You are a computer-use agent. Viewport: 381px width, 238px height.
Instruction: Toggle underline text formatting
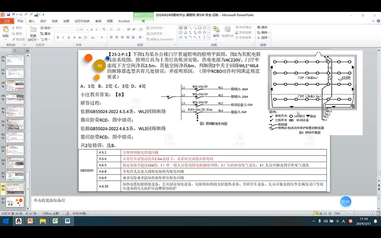(x=69, y=37)
